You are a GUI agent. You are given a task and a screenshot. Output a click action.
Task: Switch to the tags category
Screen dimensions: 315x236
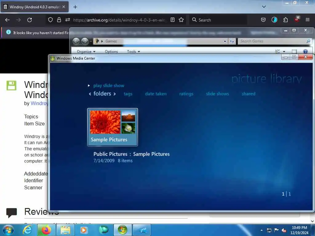click(x=128, y=94)
